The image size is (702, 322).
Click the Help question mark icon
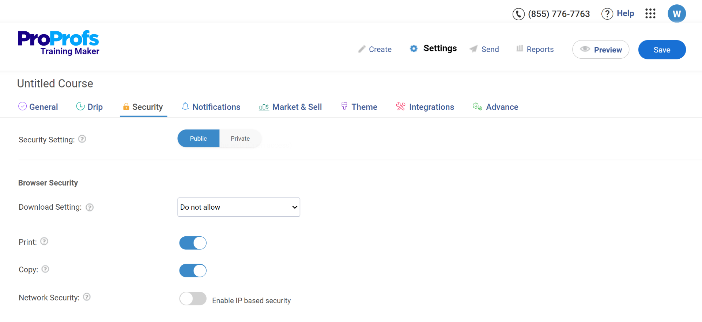tap(607, 14)
